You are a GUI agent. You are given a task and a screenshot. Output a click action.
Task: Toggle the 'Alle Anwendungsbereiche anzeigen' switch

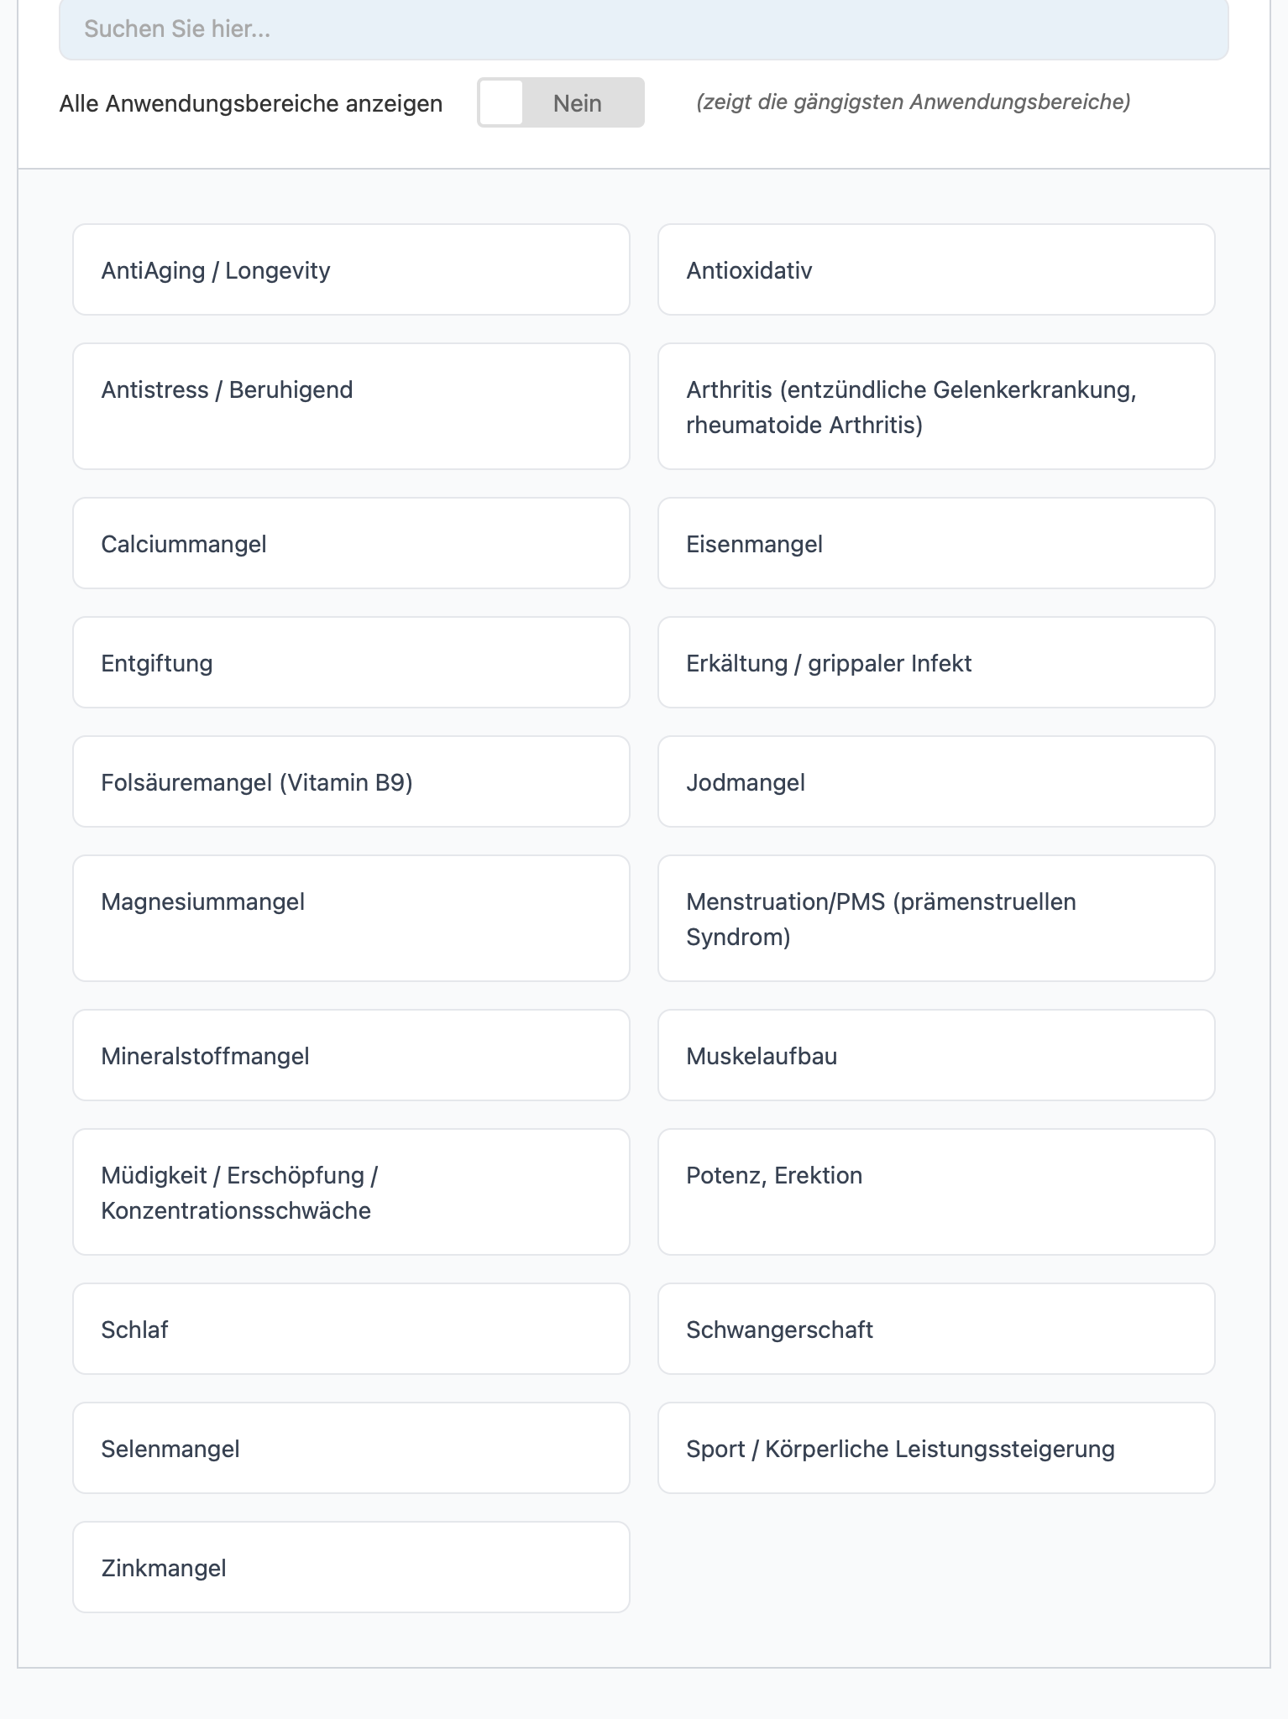tap(561, 102)
